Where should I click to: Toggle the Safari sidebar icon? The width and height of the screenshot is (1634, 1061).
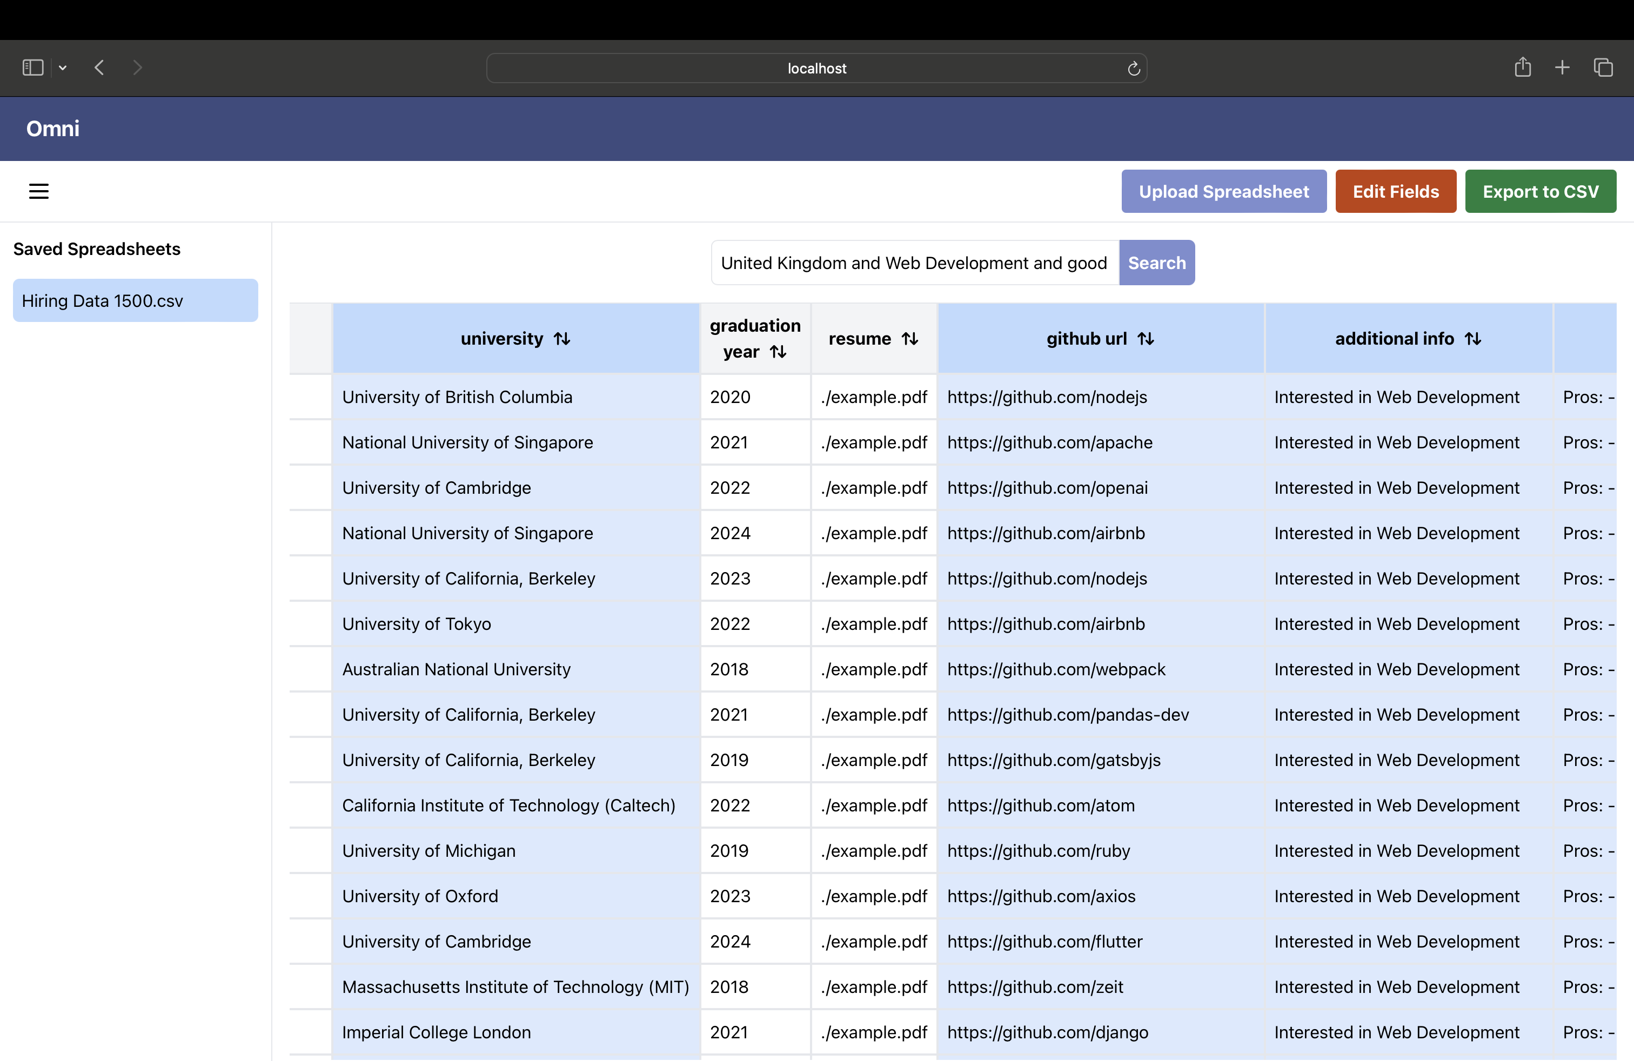click(32, 67)
